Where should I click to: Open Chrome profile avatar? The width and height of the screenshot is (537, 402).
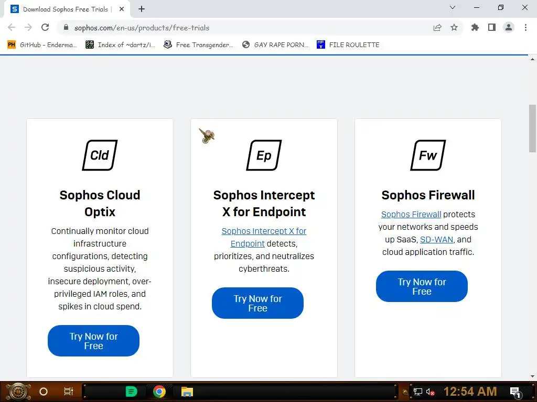[x=509, y=27]
